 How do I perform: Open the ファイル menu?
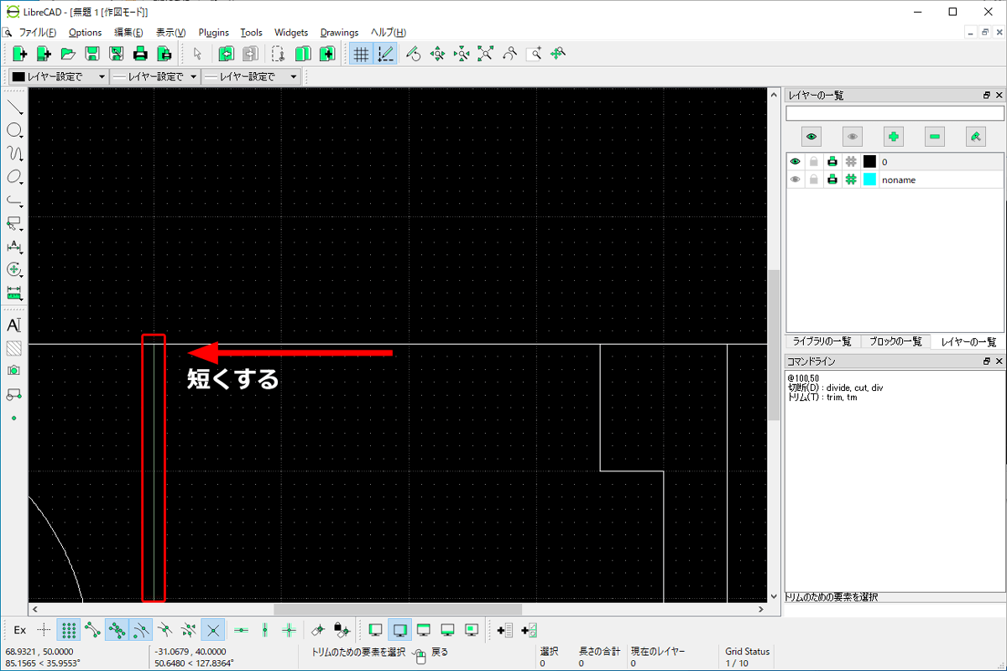pyautogui.click(x=37, y=33)
